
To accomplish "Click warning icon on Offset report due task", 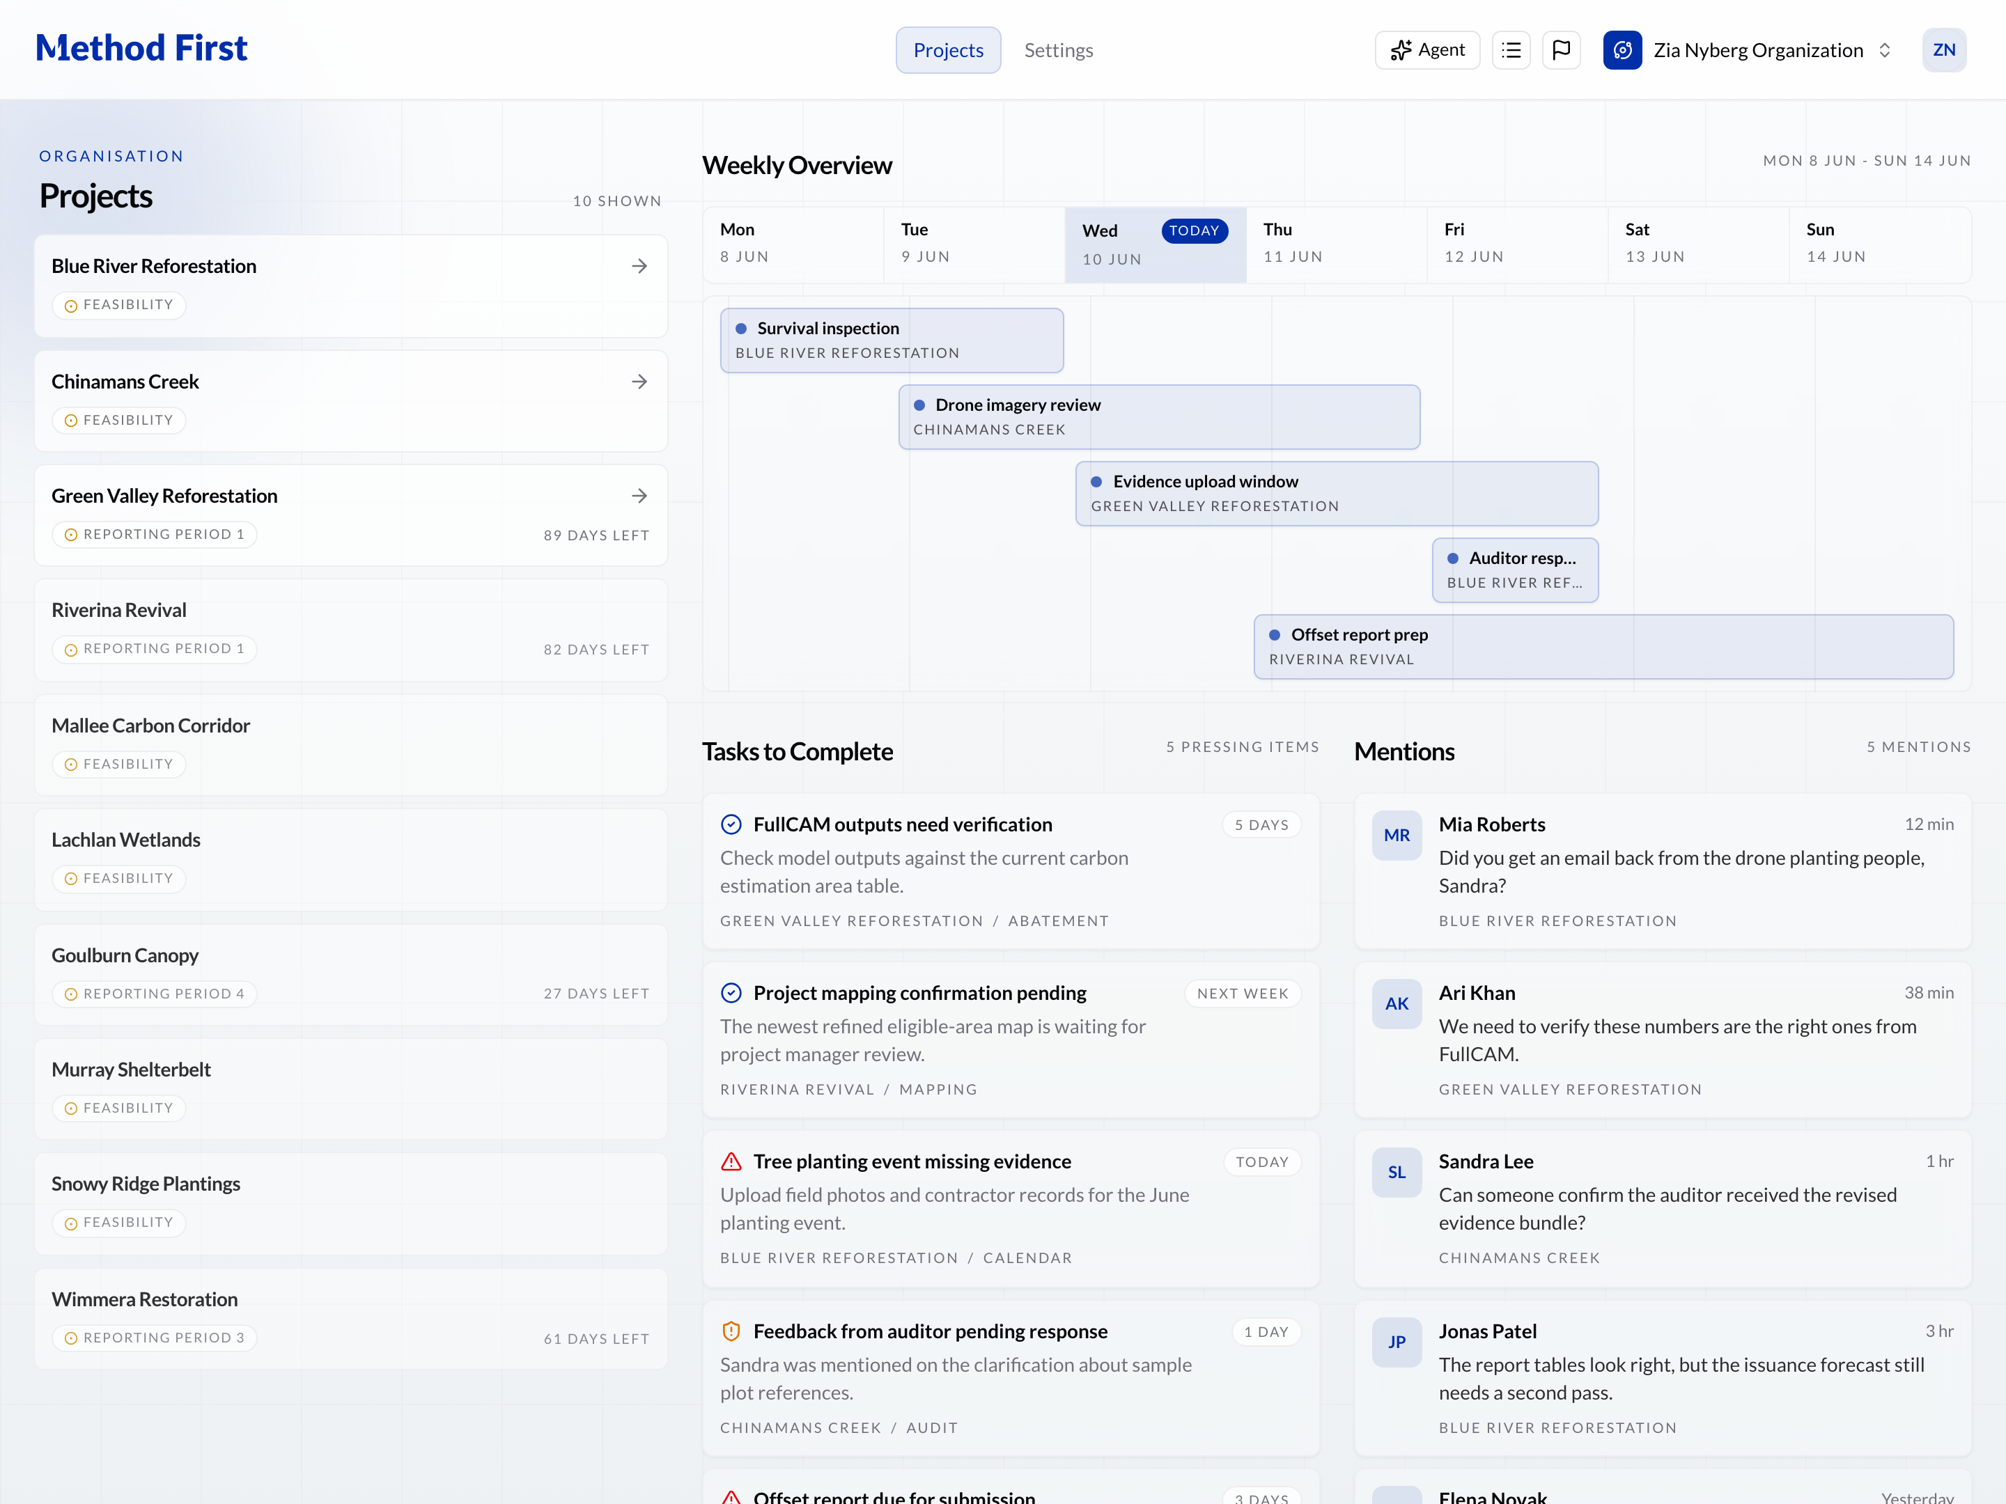I will tap(731, 1498).
